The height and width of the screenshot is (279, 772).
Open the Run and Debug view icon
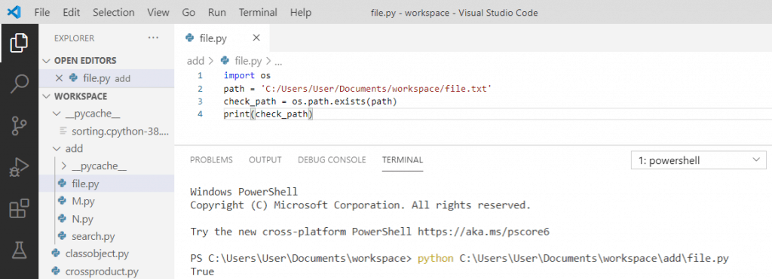coord(19,168)
